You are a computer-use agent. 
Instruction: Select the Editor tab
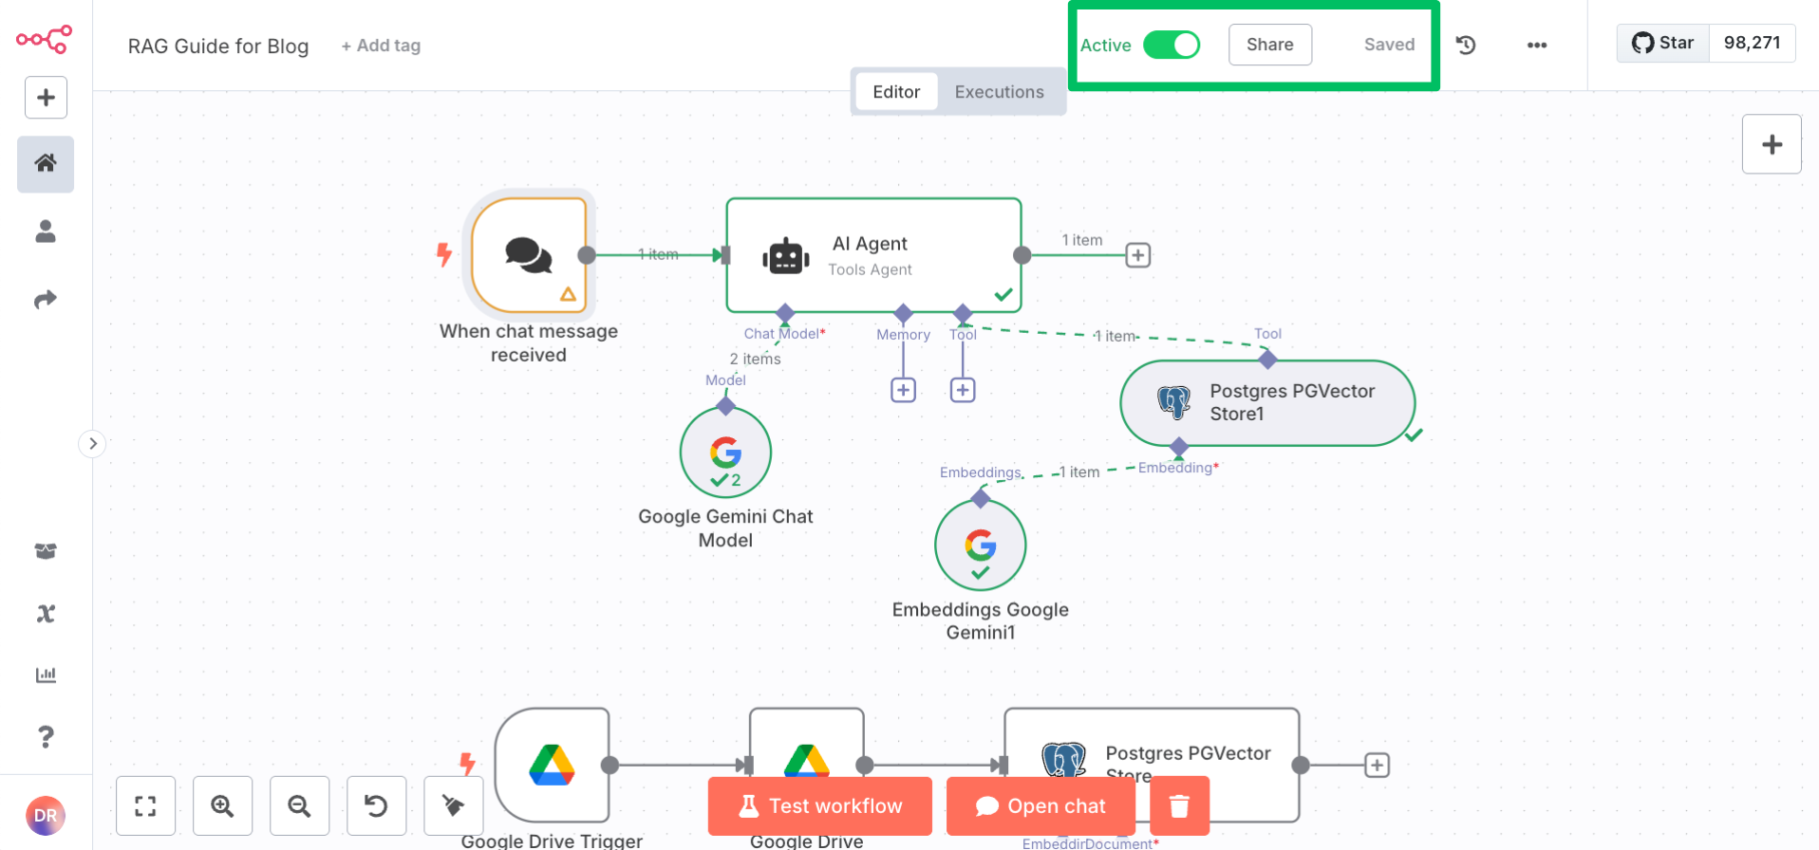pyautogui.click(x=895, y=92)
